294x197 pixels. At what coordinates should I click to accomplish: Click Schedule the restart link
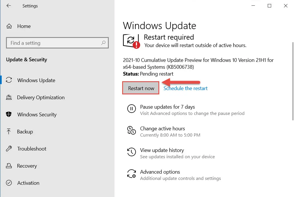click(186, 88)
